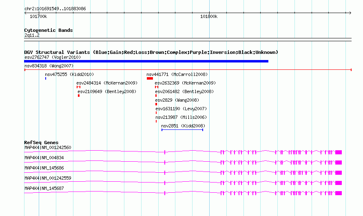
Task: Open variant label esv2632369 (McKernan2009)
Action: pyautogui.click(x=185, y=83)
